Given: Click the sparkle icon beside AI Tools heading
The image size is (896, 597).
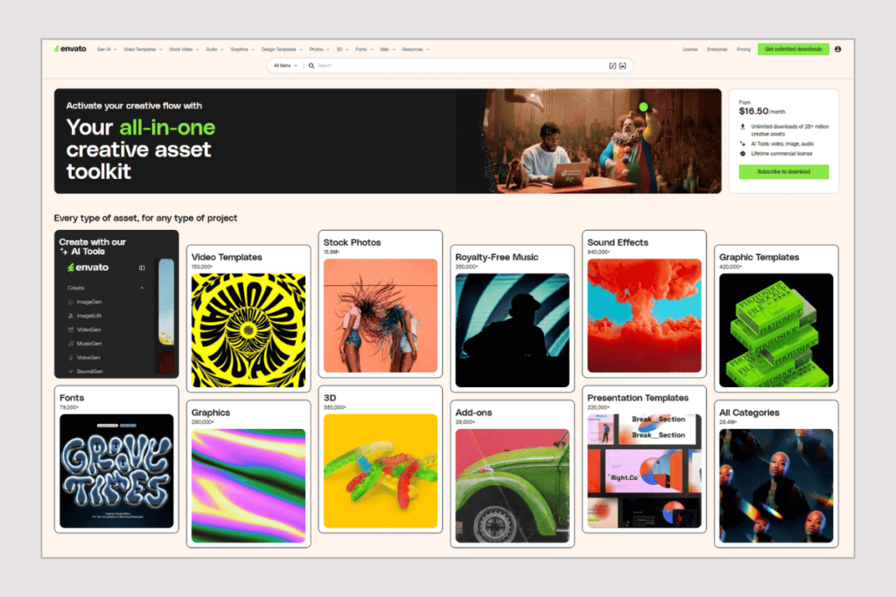Looking at the screenshot, I should 63,251.
